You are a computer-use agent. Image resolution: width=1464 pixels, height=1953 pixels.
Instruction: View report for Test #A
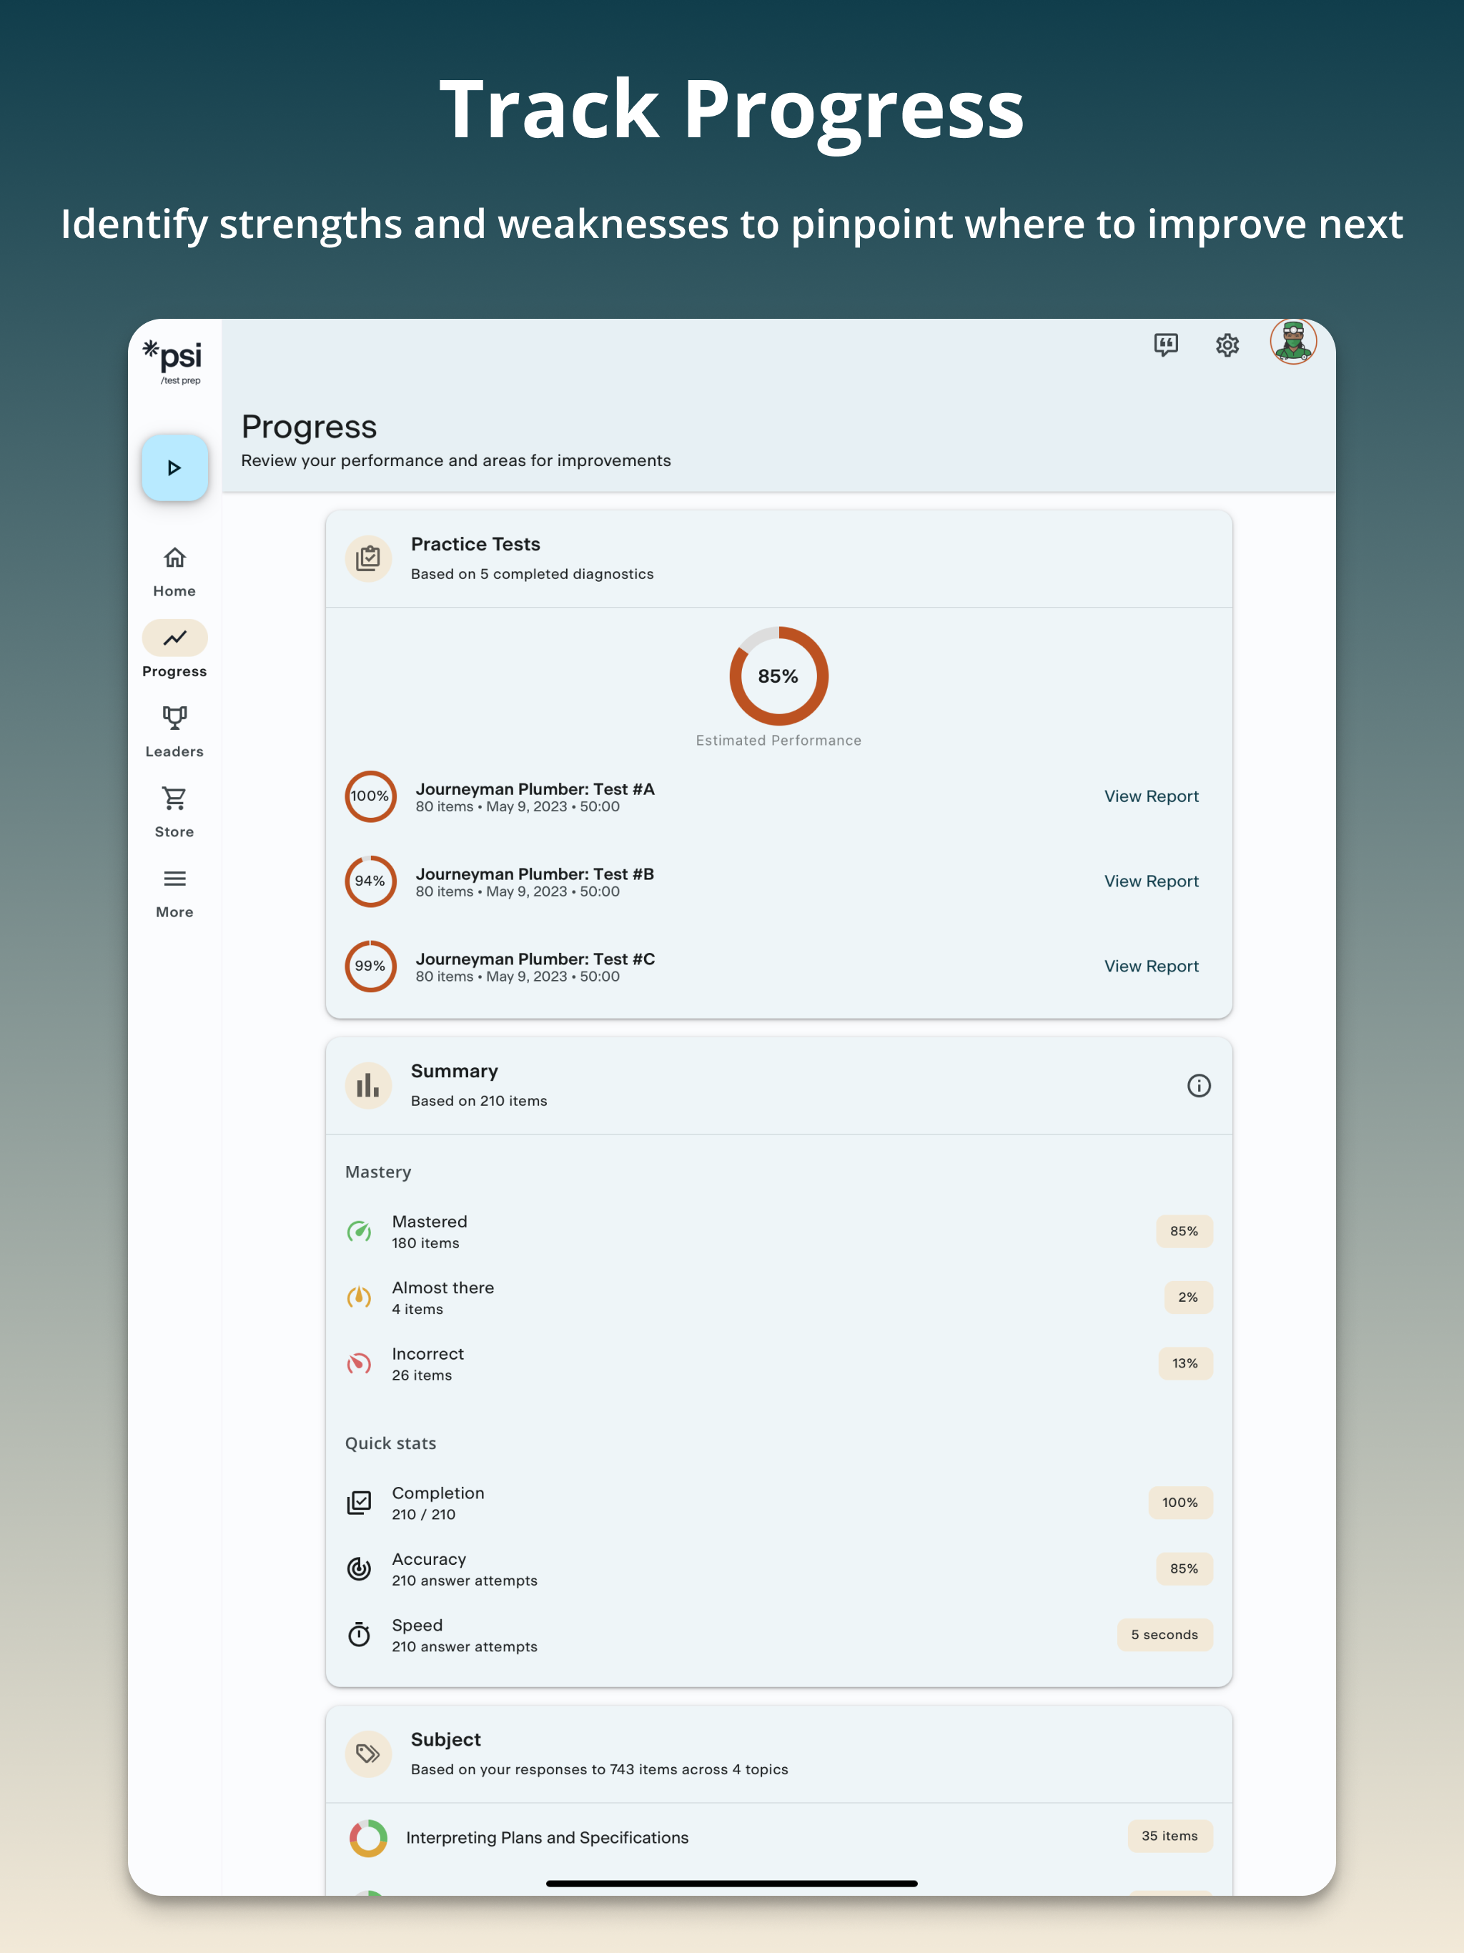pyautogui.click(x=1150, y=796)
